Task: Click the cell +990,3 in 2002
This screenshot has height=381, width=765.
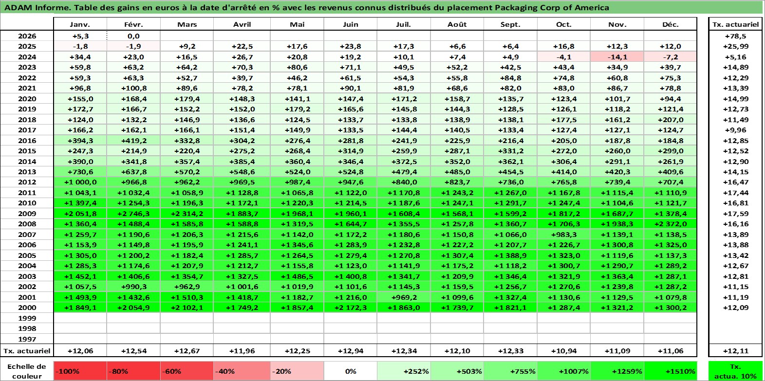Action: [x=133, y=287]
